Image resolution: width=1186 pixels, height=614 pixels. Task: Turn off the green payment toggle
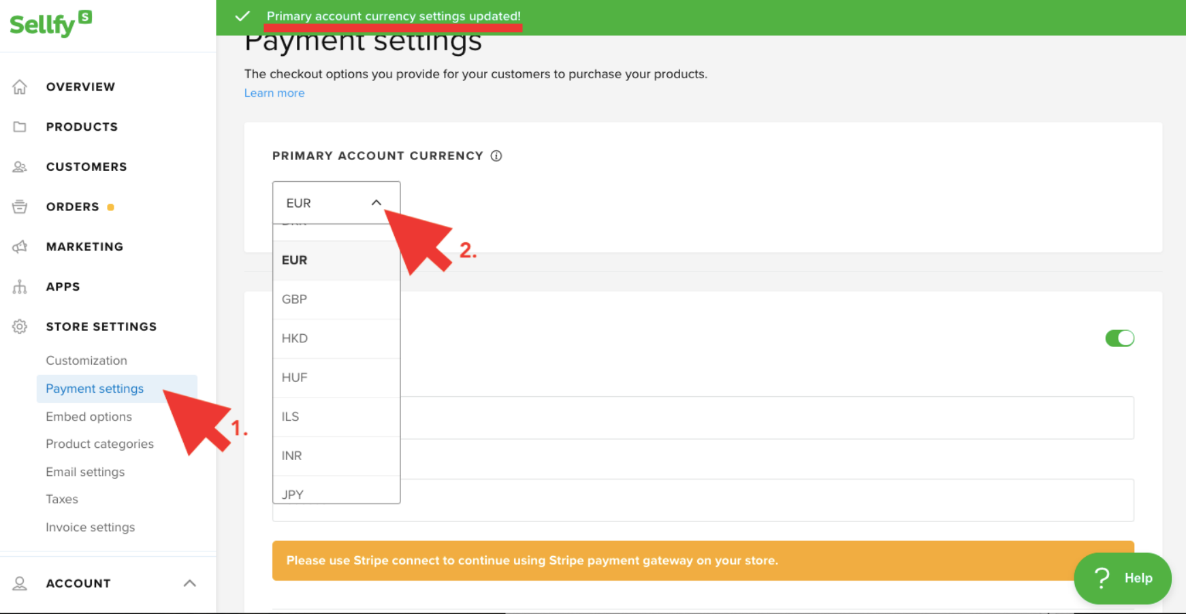point(1119,338)
